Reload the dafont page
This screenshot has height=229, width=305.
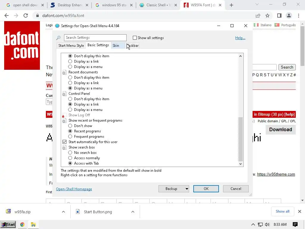[26, 16]
